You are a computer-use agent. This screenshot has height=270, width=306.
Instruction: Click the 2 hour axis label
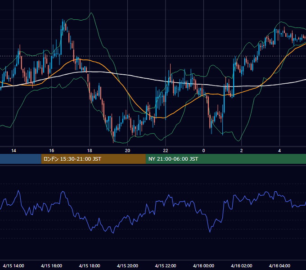tap(241, 151)
